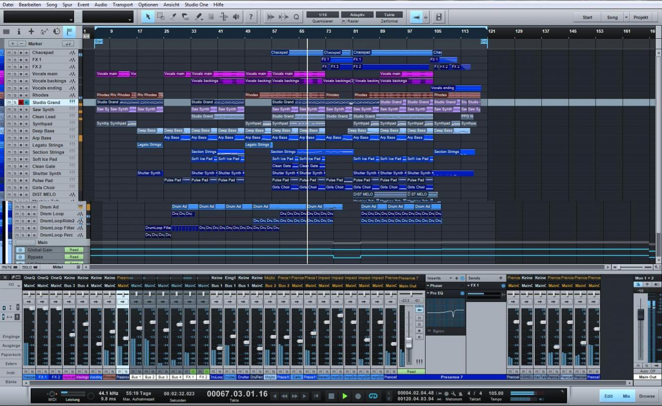Solo the Vocals main track
Image resolution: width=662 pixels, height=406 pixels.
[15, 74]
